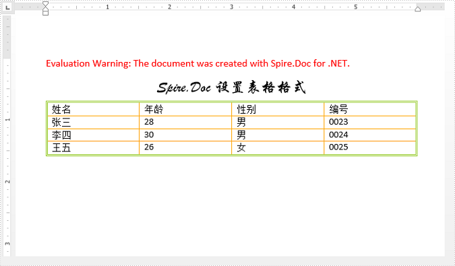Select the first line indent marker

pos(46,4)
